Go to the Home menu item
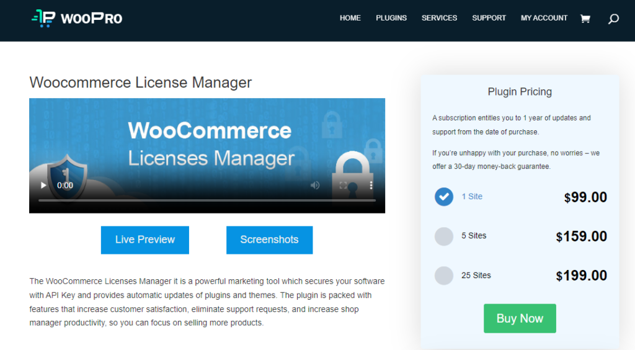 coord(350,18)
